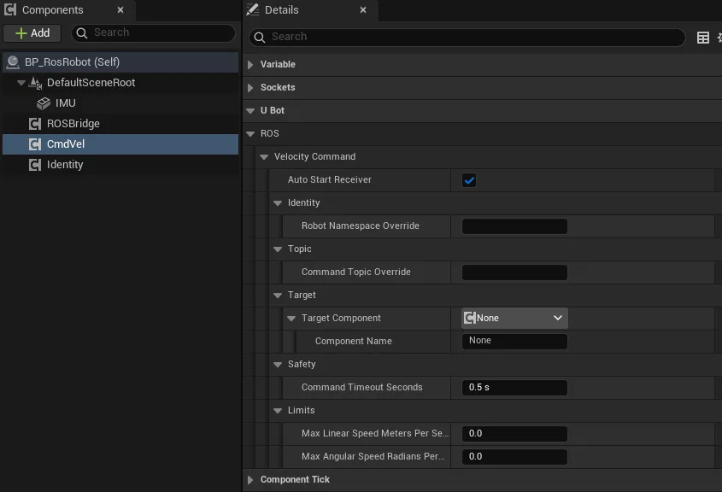Close the Details tab
The height and width of the screenshot is (492, 722).
tap(363, 9)
